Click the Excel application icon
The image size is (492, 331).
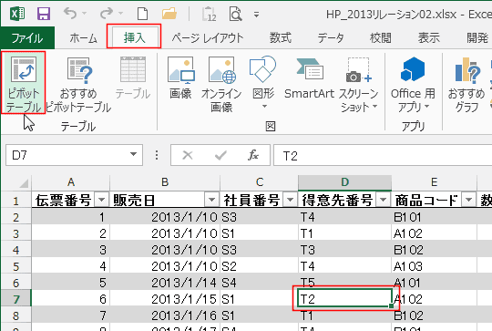coord(17,14)
